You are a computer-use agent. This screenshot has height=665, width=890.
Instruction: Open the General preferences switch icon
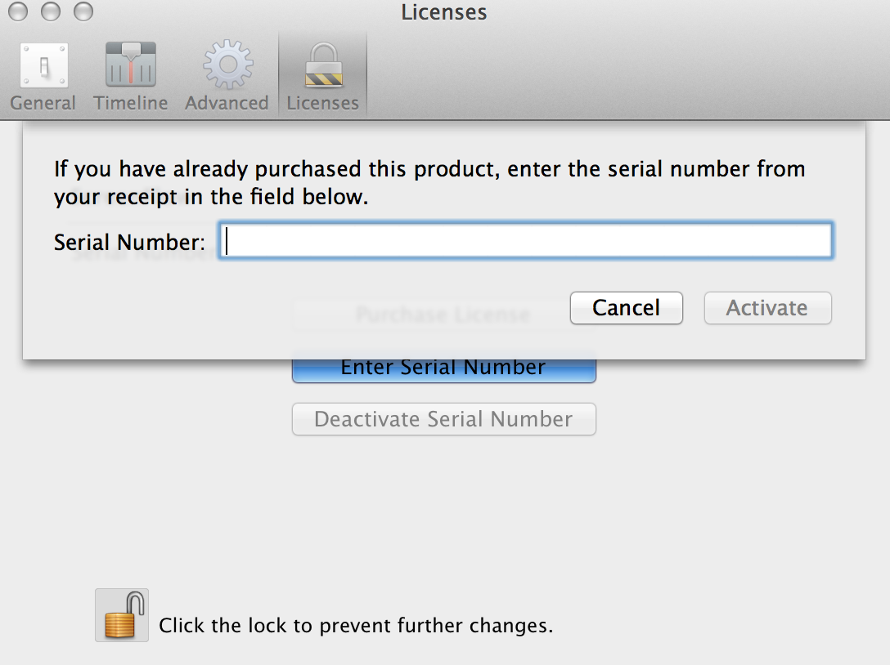tap(43, 65)
